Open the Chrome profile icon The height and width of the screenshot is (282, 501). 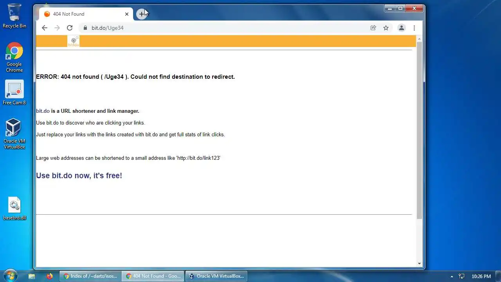tap(402, 28)
